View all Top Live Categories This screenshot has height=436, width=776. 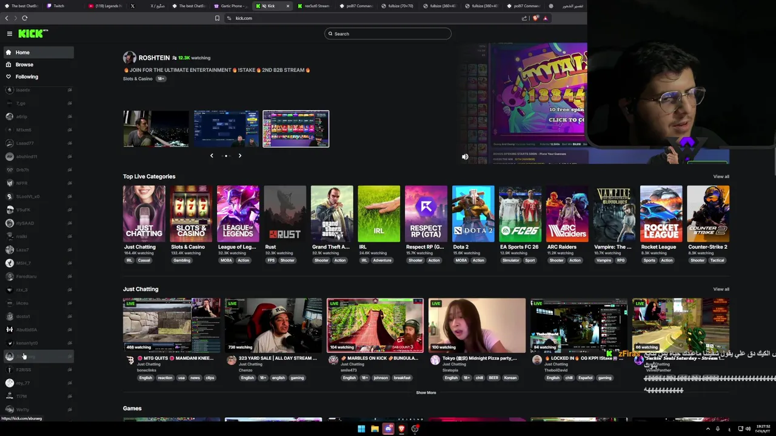click(x=721, y=177)
